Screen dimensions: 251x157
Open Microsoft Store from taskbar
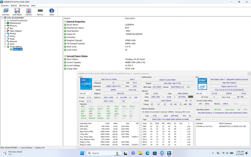[x=155, y=153]
